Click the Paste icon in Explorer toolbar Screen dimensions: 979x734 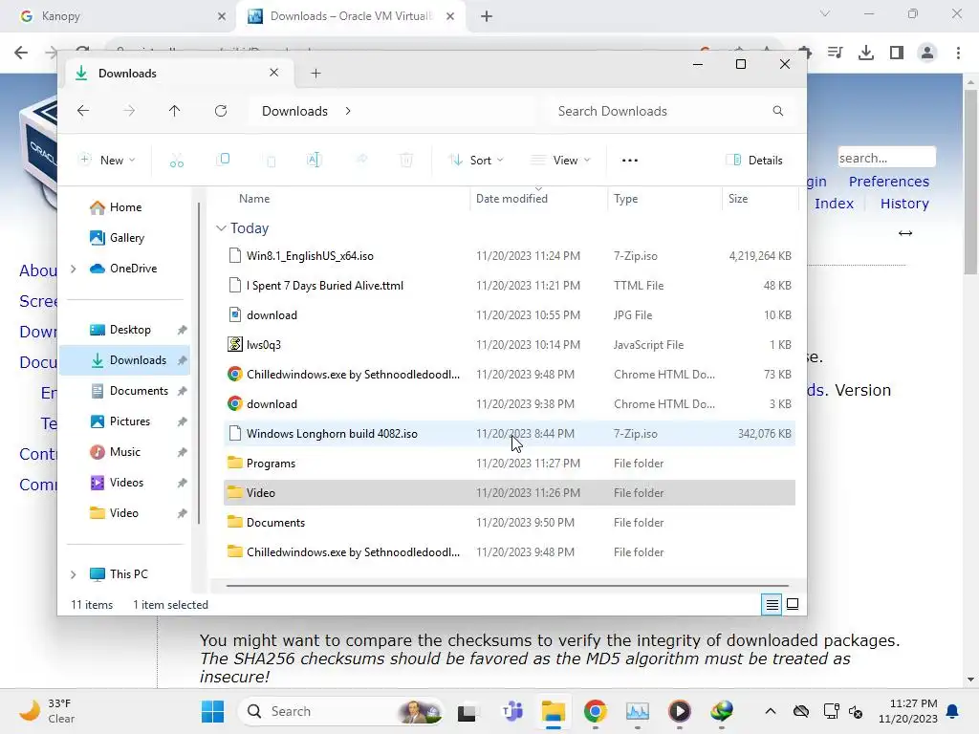tap(271, 161)
